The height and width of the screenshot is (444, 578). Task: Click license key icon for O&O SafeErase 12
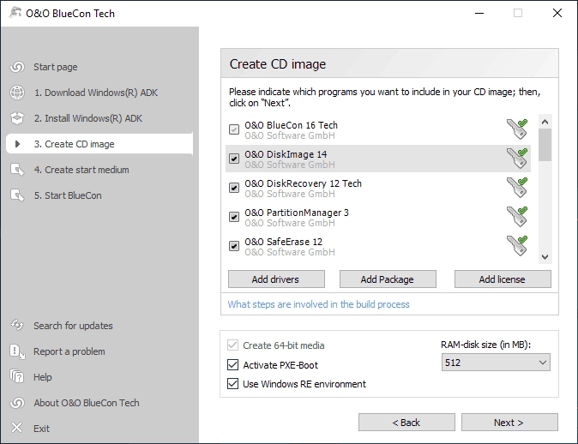click(x=517, y=246)
